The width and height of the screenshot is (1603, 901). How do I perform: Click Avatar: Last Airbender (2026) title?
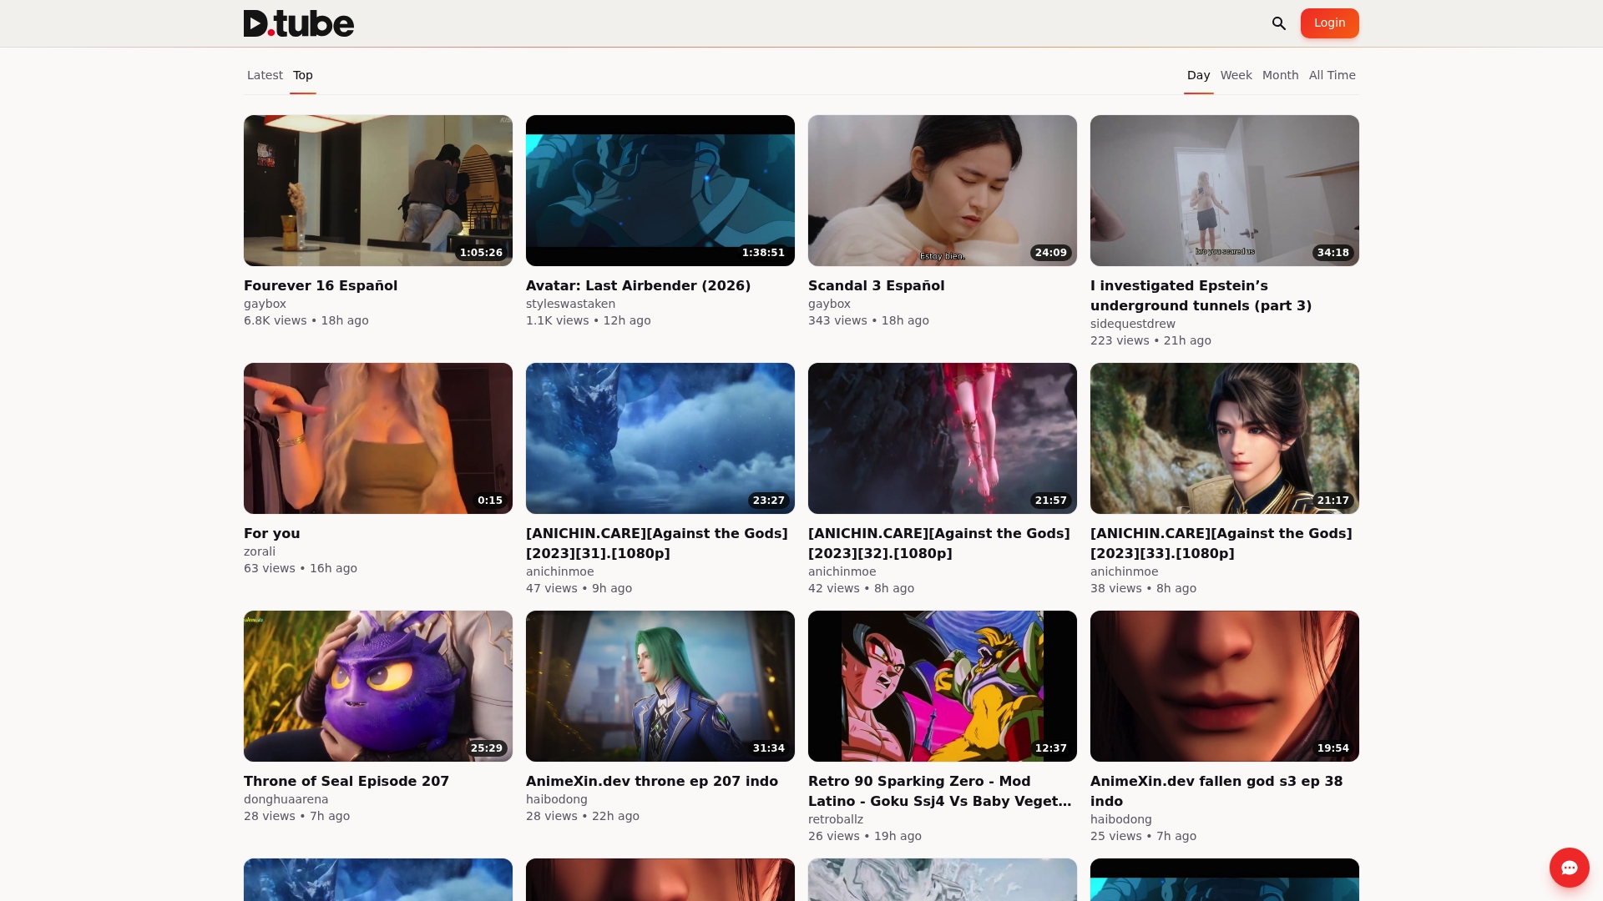(x=639, y=285)
